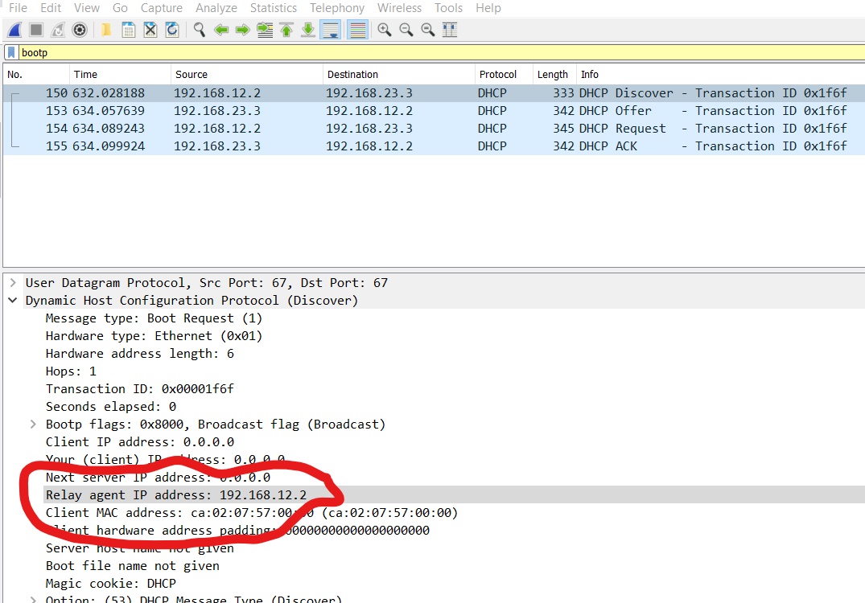Screen dimensions: 865x603
Task: Zoom in on the packet list
Action: [384, 29]
